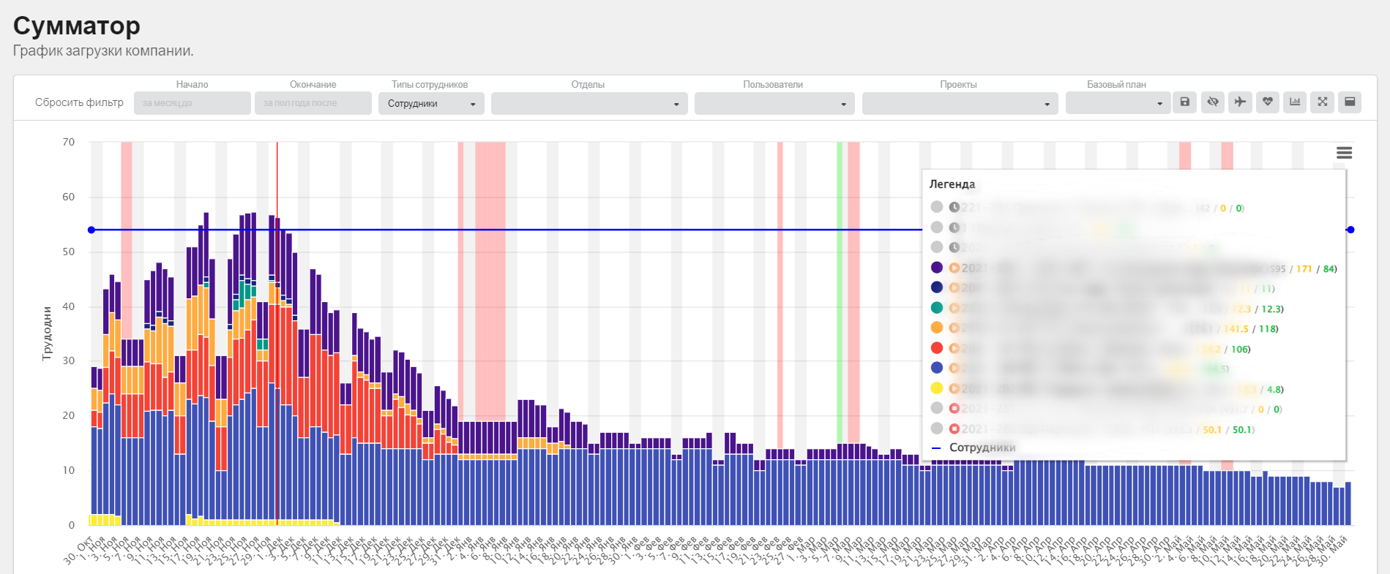Focus the Начало date input field
This screenshot has width=1390, height=574.
193,103
